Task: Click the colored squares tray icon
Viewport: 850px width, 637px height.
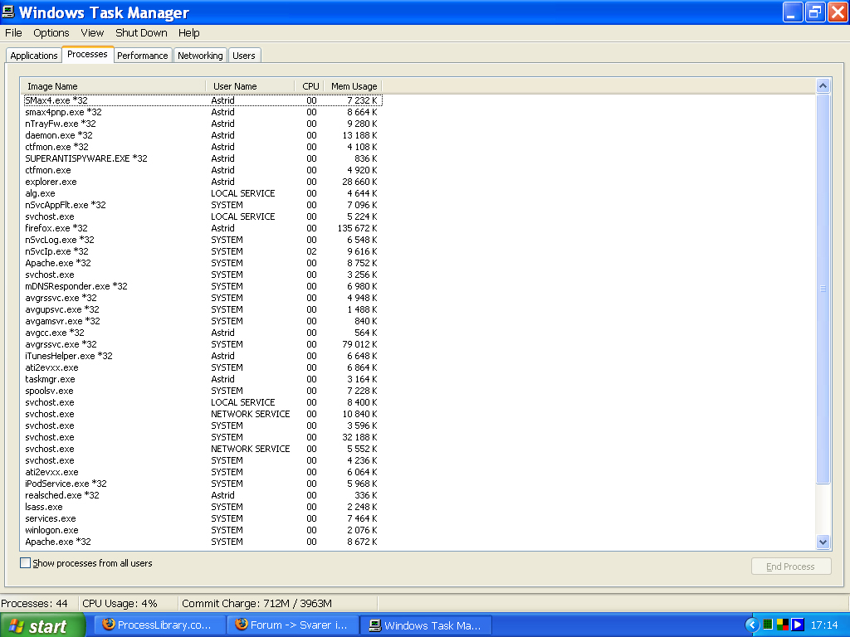Action: pyautogui.click(x=782, y=625)
